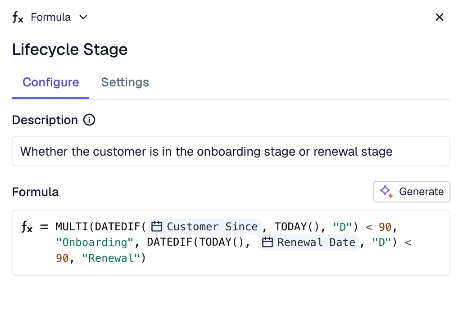Close the Lifecycle Stage panel

440,18
